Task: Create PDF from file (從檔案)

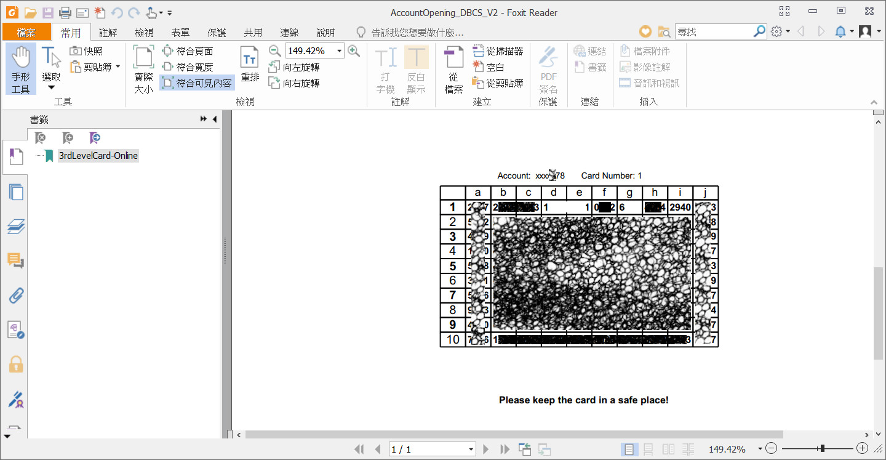Action: (x=453, y=69)
